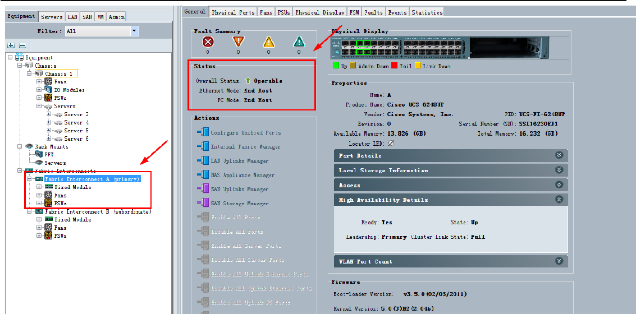Click the Fixed Module icon under Fabric Interconnect A
The width and height of the screenshot is (636, 314).
point(49,187)
